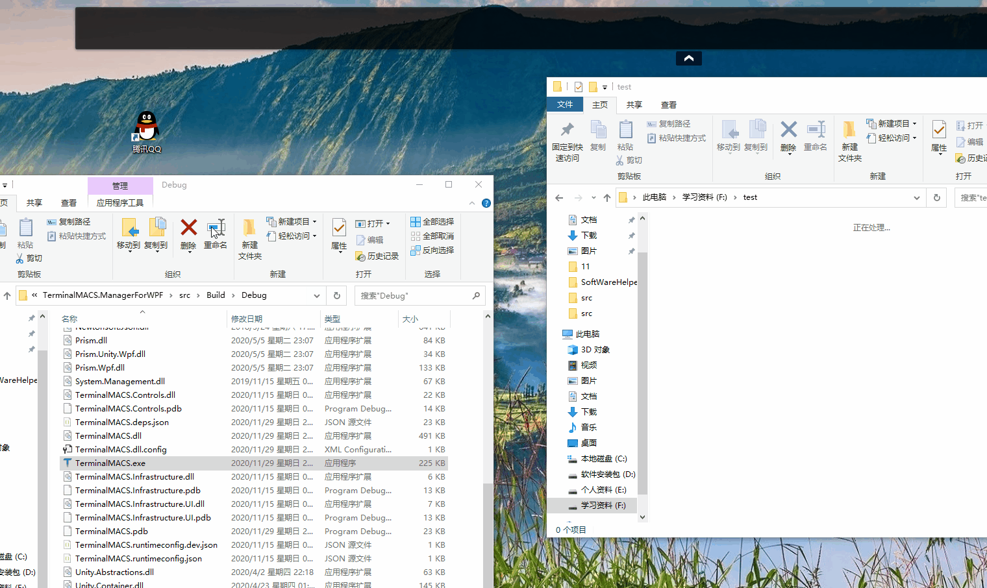
Task: Switch to the 查看 ribbon tab
Action: coord(668,104)
